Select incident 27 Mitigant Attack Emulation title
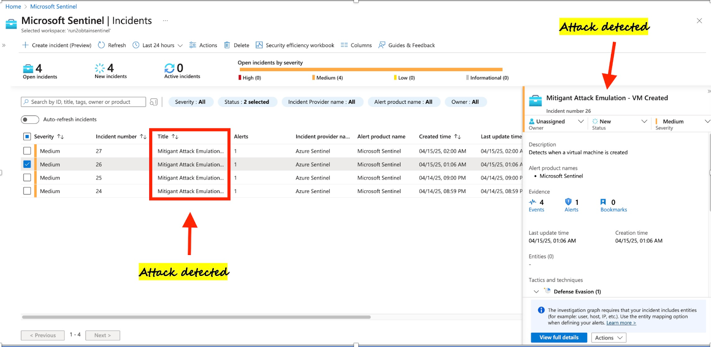711x347 pixels. pos(191,151)
